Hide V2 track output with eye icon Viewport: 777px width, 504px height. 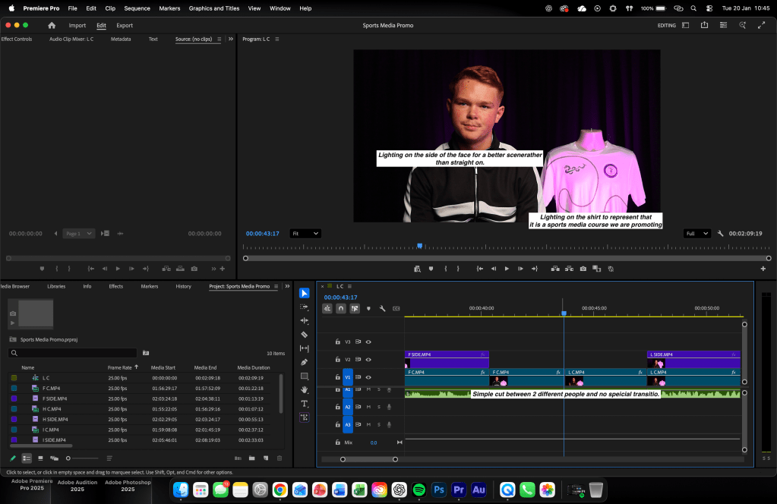pyautogui.click(x=368, y=360)
